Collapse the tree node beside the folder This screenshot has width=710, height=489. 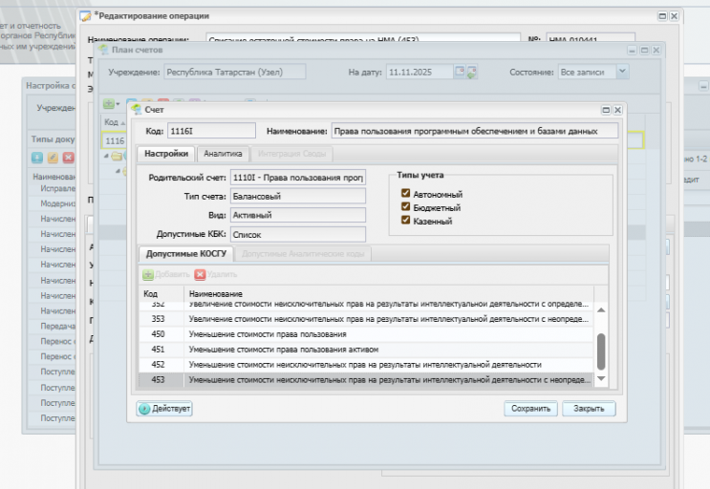coord(107,156)
